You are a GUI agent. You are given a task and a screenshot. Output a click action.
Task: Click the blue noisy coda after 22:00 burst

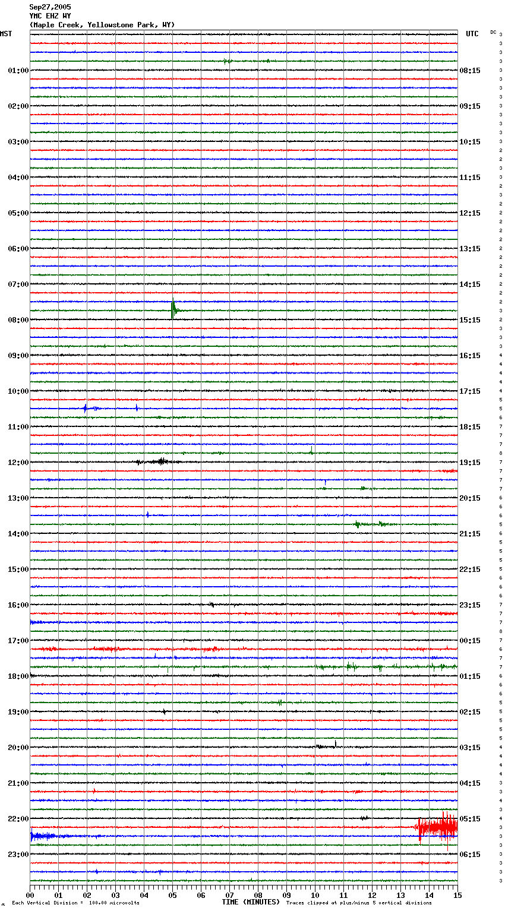pos(50,836)
